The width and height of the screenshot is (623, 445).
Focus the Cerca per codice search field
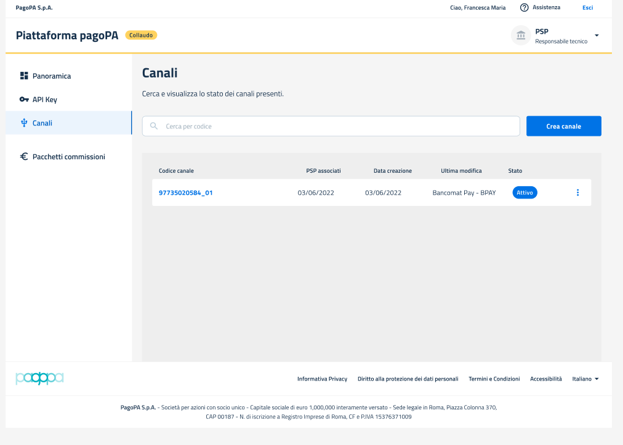(x=339, y=126)
